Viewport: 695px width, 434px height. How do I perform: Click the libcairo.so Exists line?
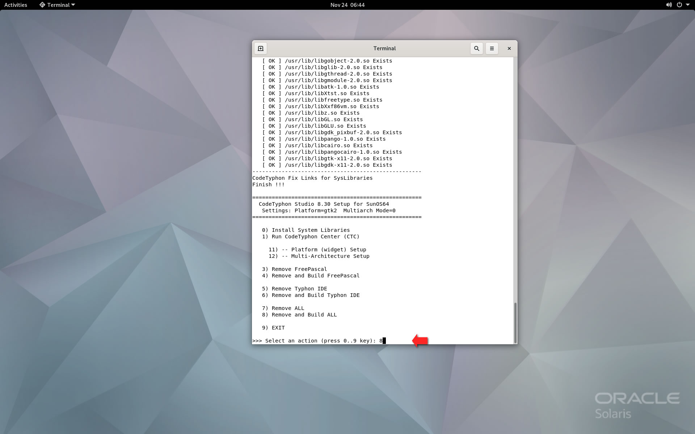pyautogui.click(x=317, y=145)
